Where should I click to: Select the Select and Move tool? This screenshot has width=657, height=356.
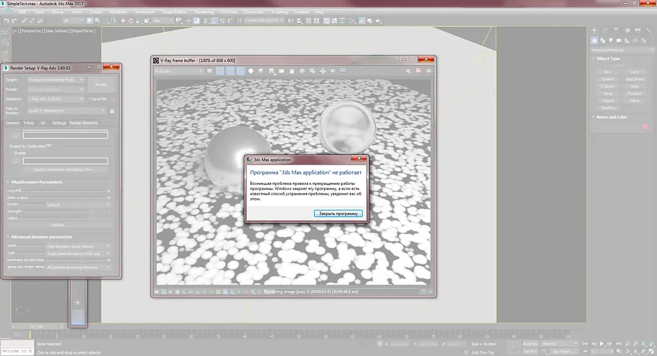[122, 21]
